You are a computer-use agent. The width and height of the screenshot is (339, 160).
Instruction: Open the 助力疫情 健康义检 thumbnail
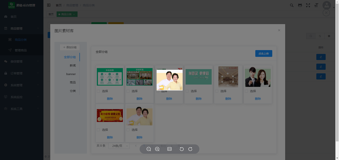point(110,116)
